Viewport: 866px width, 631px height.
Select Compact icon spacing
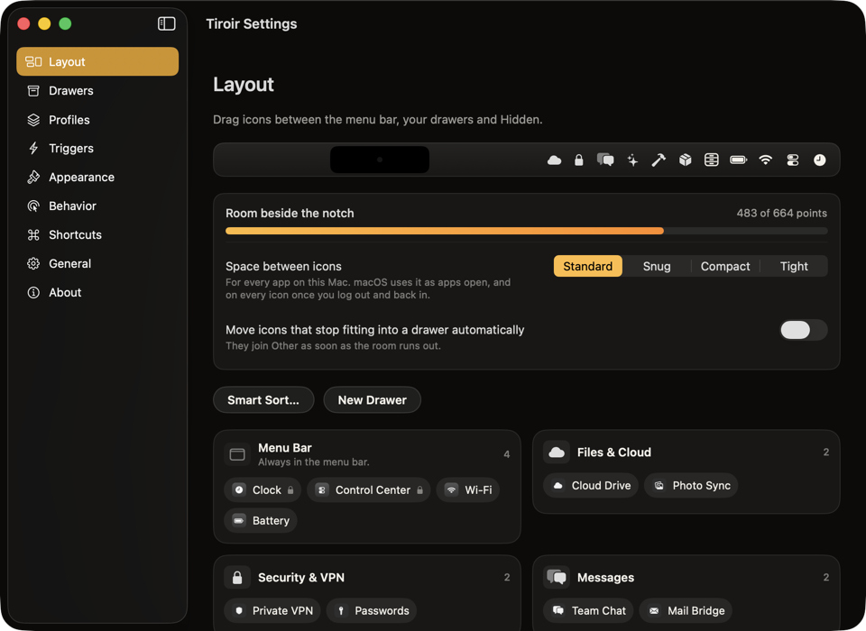(725, 266)
